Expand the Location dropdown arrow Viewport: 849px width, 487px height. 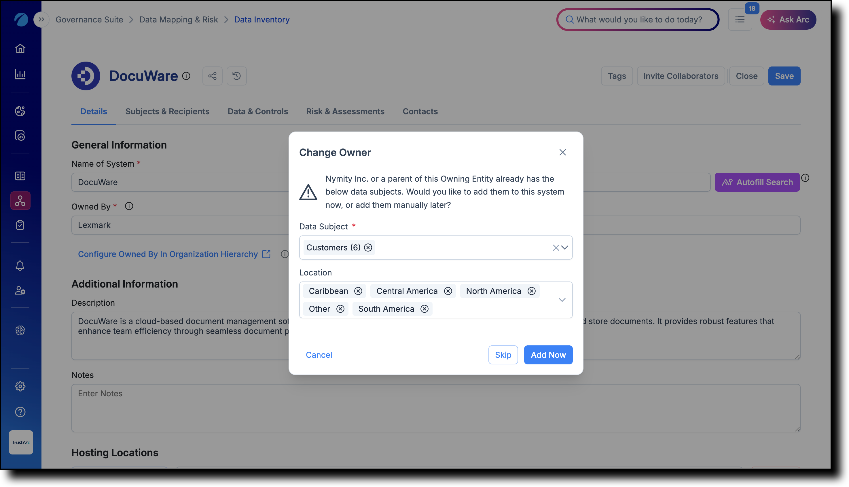(x=562, y=300)
